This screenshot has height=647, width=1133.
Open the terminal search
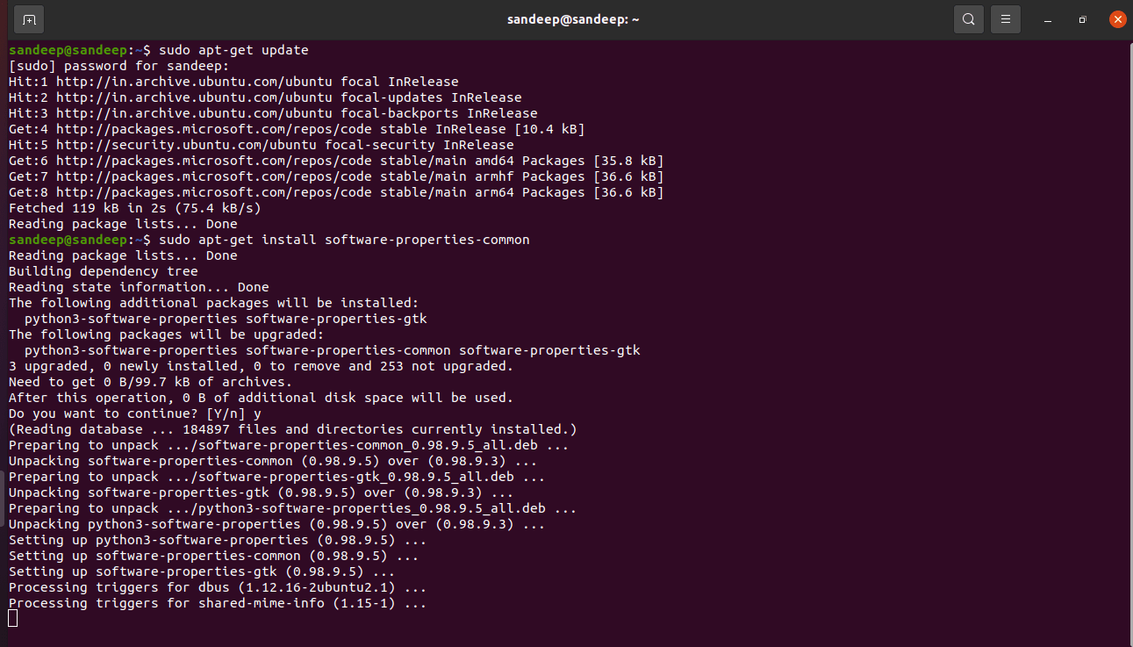point(969,18)
